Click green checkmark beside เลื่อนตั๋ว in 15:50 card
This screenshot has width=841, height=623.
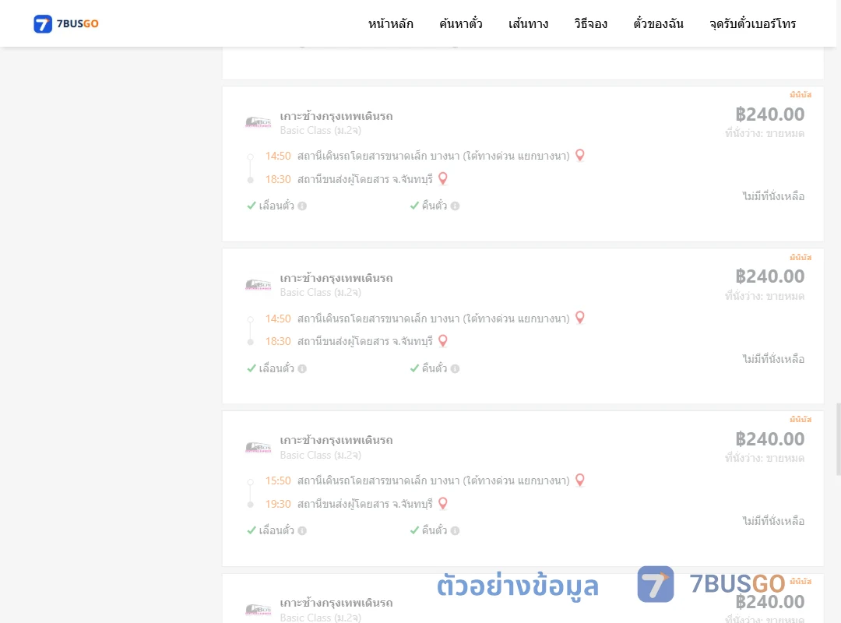coord(251,530)
